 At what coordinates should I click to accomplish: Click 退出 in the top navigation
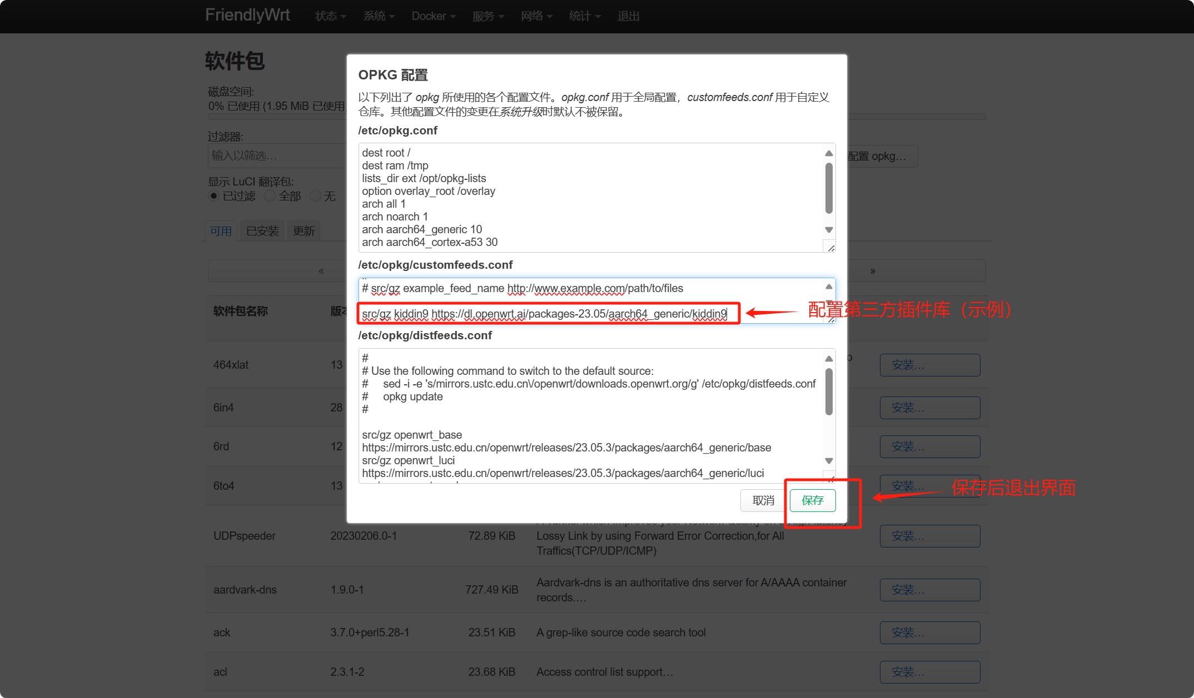coord(628,16)
